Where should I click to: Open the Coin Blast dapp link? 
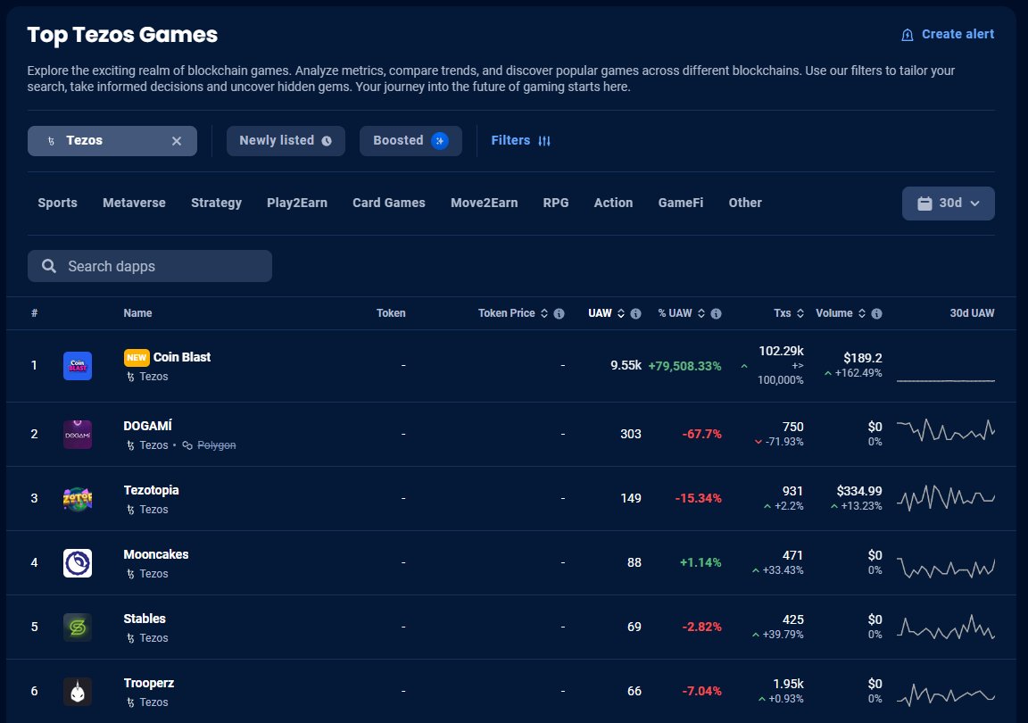[182, 357]
